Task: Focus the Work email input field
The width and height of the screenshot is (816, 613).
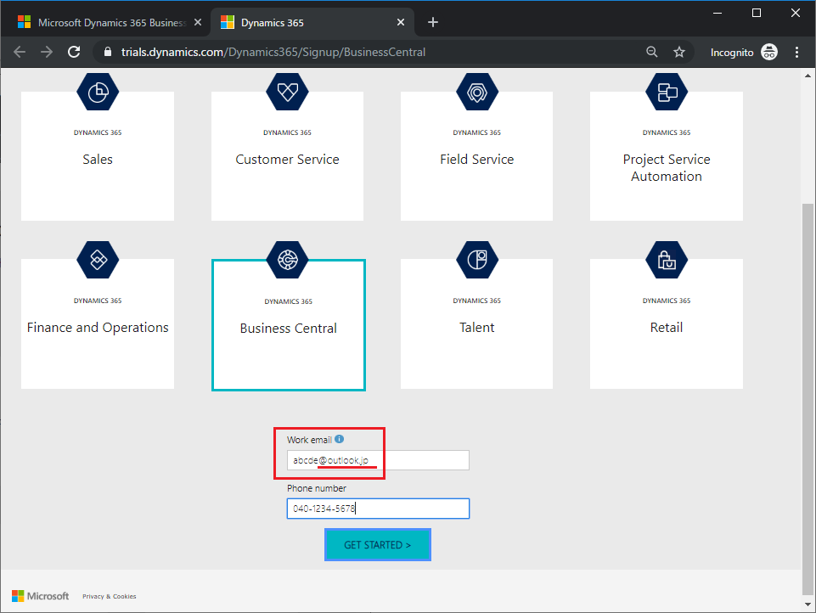Action: 379,460
